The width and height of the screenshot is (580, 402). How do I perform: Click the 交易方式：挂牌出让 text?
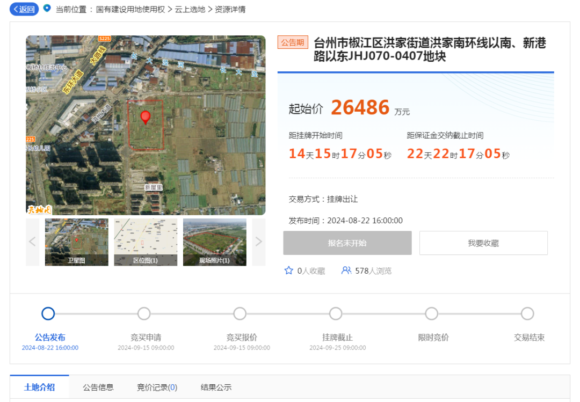tap(323, 199)
